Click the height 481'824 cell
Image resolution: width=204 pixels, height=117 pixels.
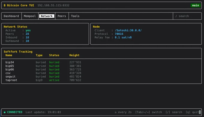tap(75, 77)
